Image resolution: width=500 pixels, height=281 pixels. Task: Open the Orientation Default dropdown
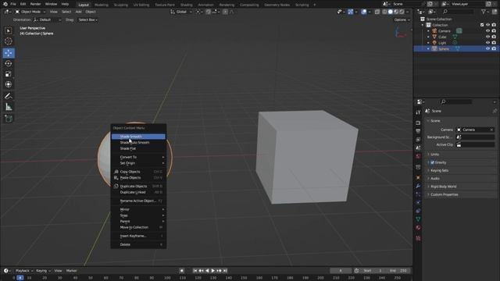[x=47, y=20]
